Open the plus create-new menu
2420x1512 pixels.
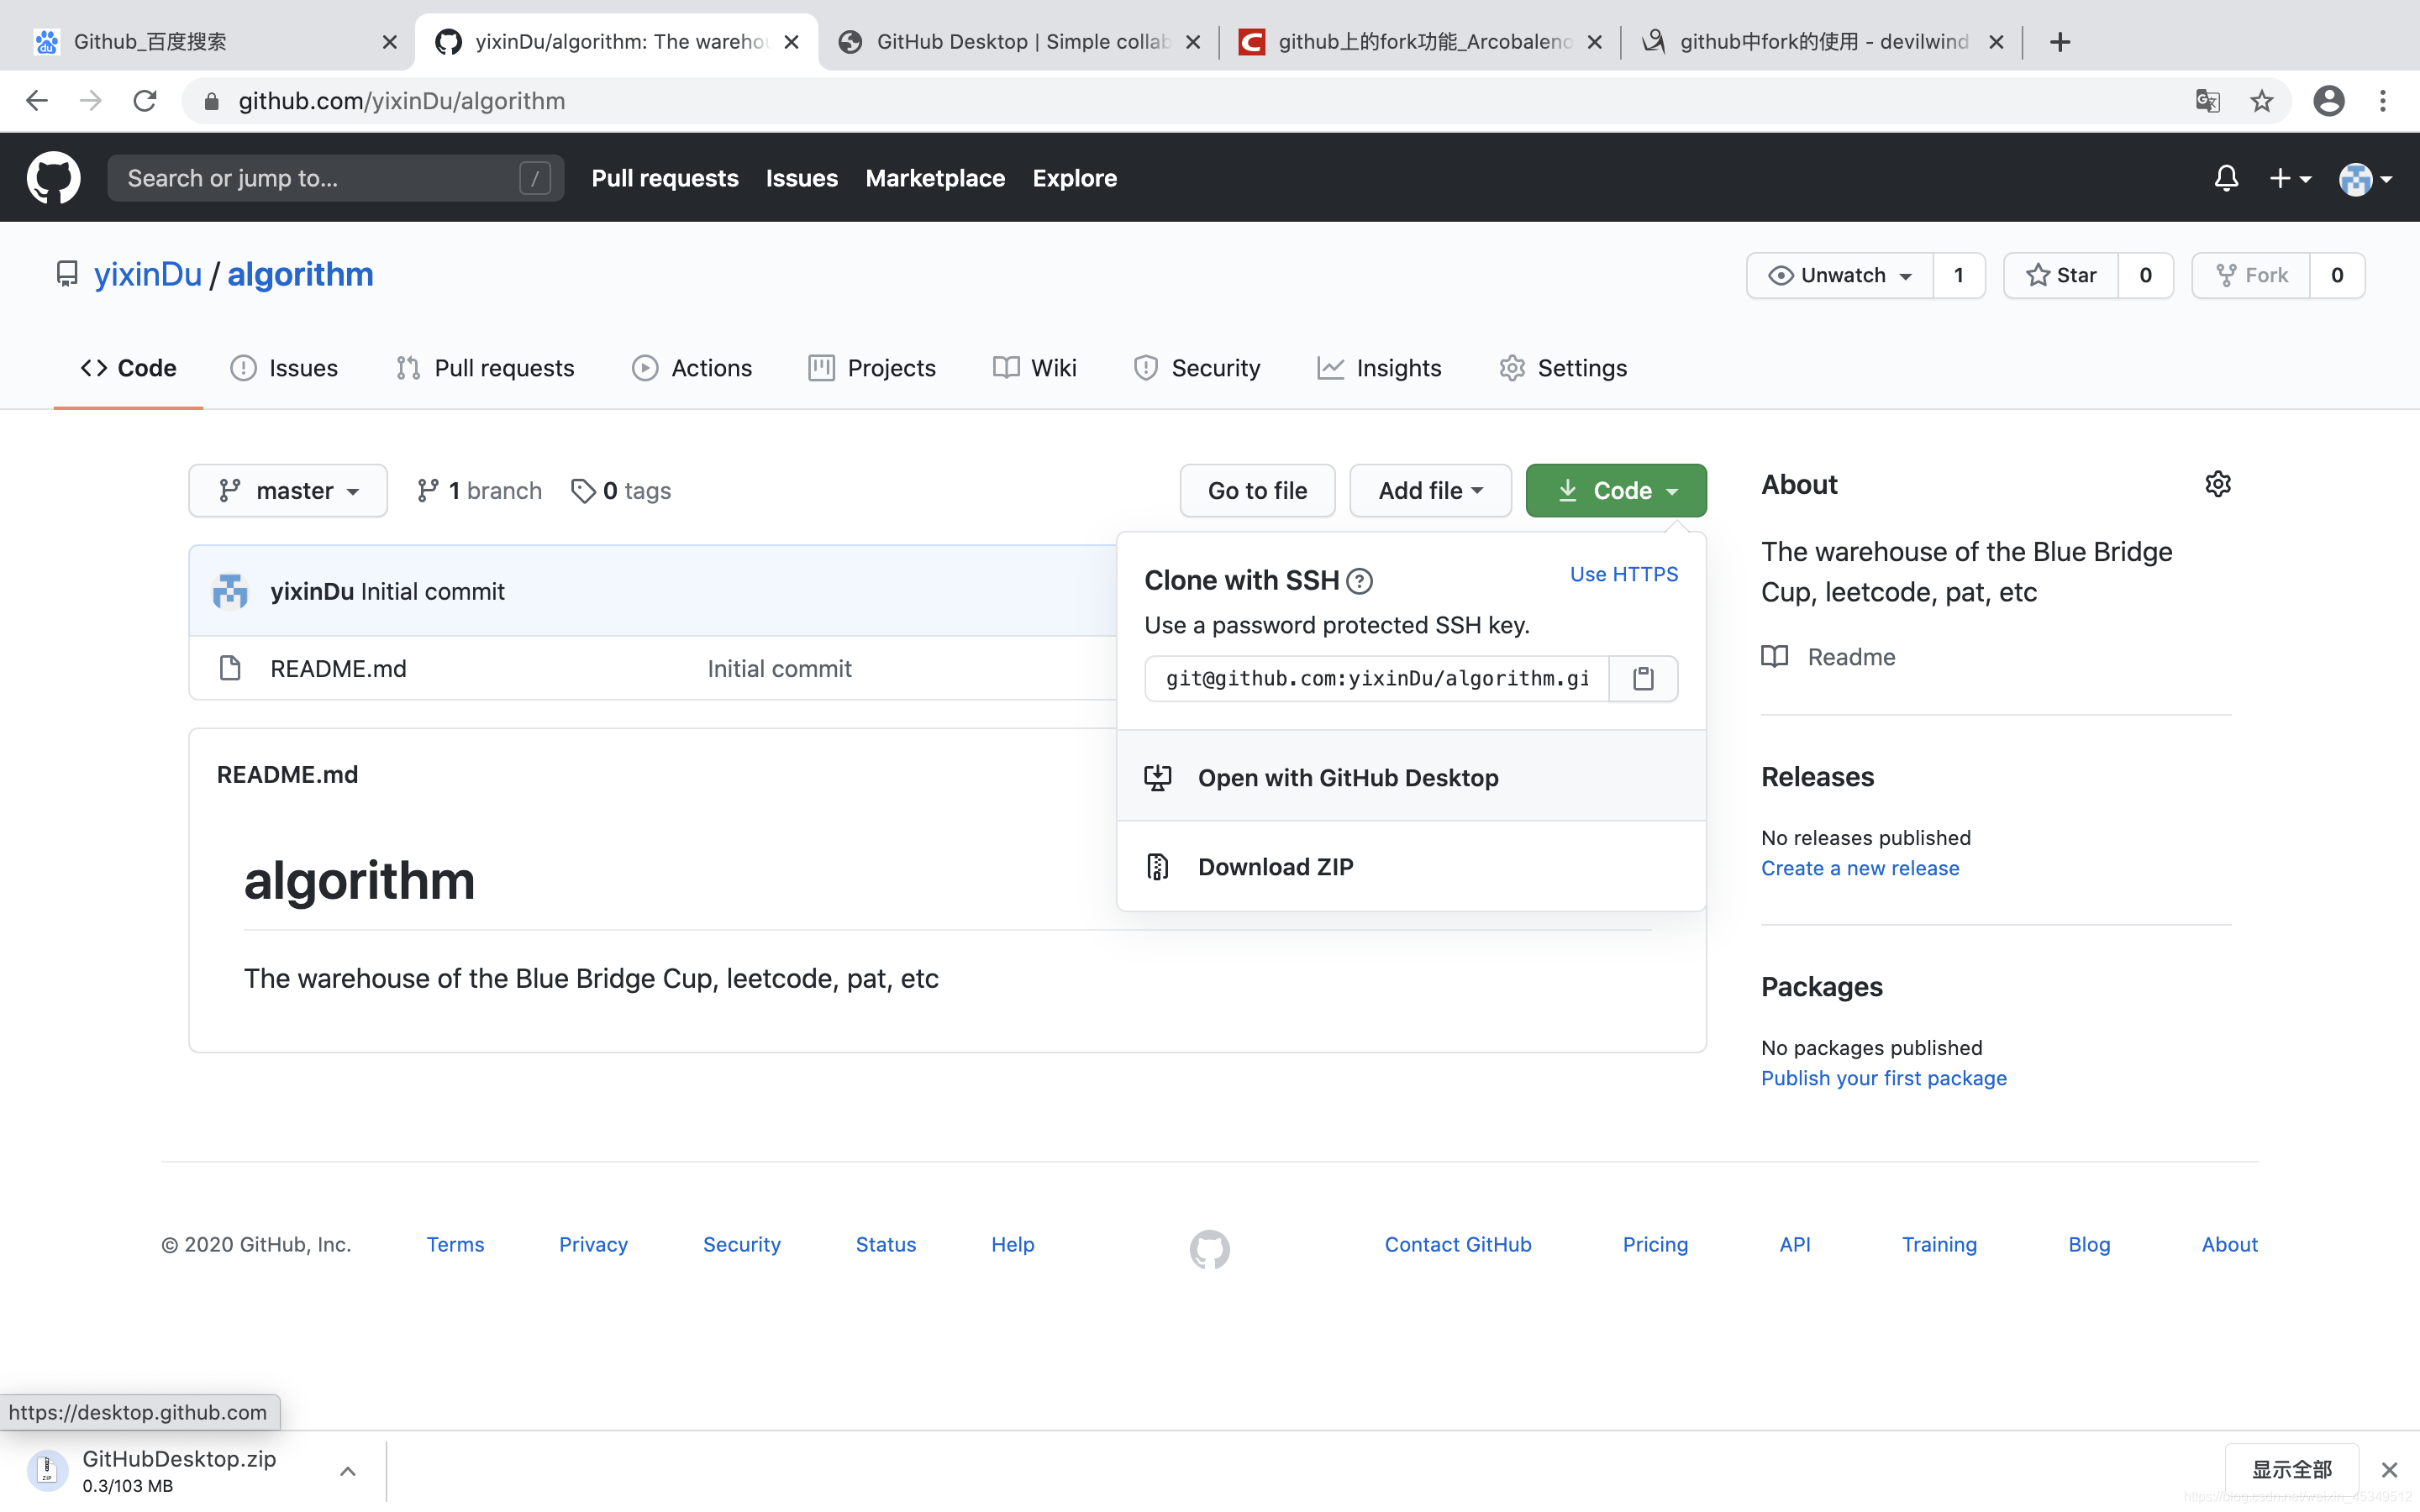[2290, 178]
